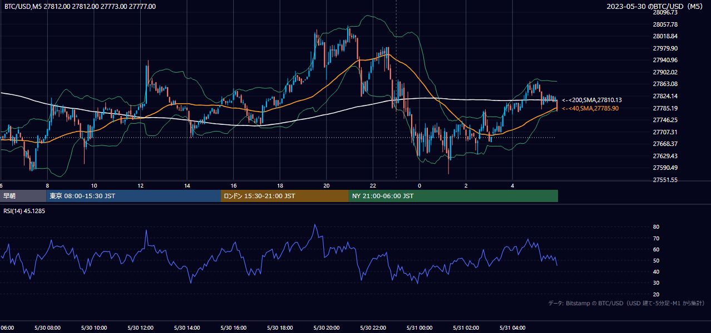Click RSI scale level 20
711x333 pixels.
pyautogui.click(x=656, y=294)
